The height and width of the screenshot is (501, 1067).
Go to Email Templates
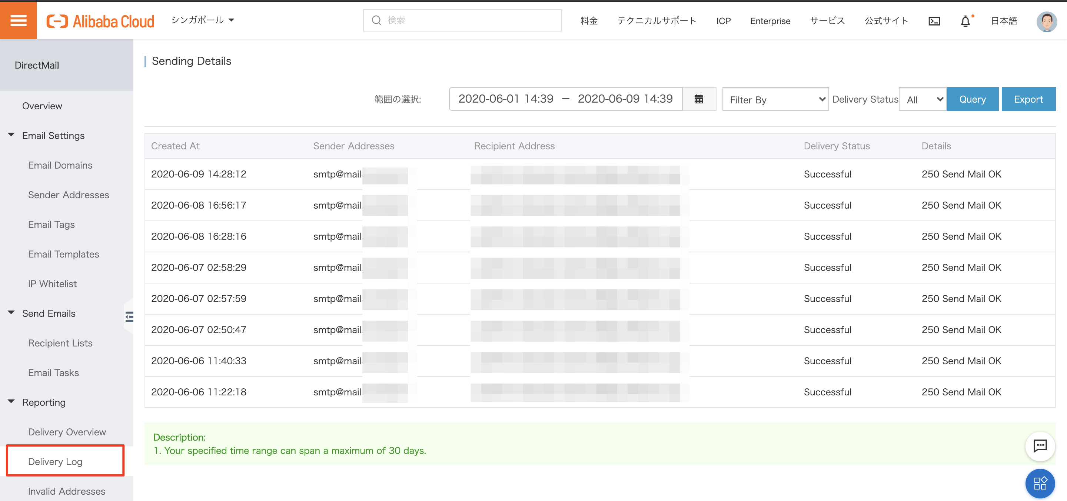coord(63,254)
